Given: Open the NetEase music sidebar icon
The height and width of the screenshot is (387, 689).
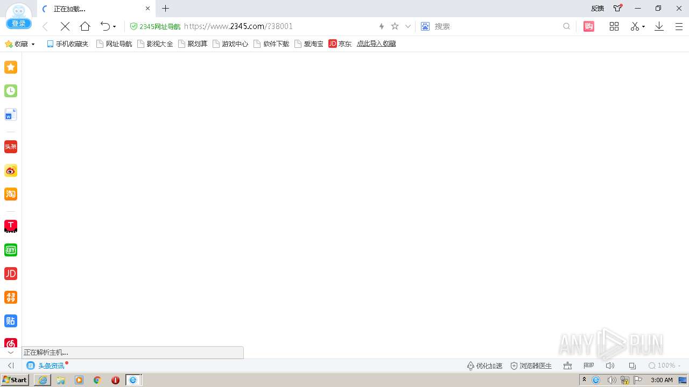Looking at the screenshot, I should 11,343.
